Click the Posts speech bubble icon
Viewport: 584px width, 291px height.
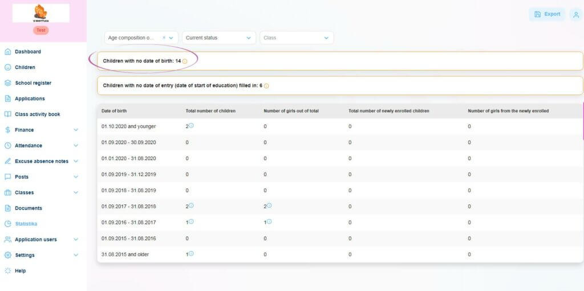(7, 177)
